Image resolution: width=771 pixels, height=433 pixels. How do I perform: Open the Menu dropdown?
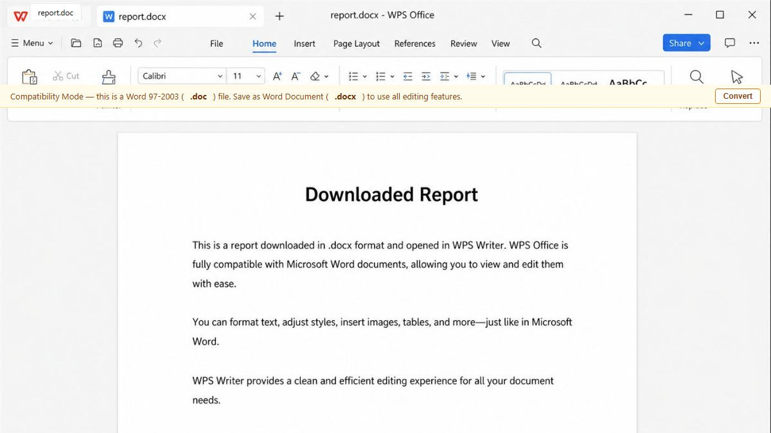click(32, 43)
